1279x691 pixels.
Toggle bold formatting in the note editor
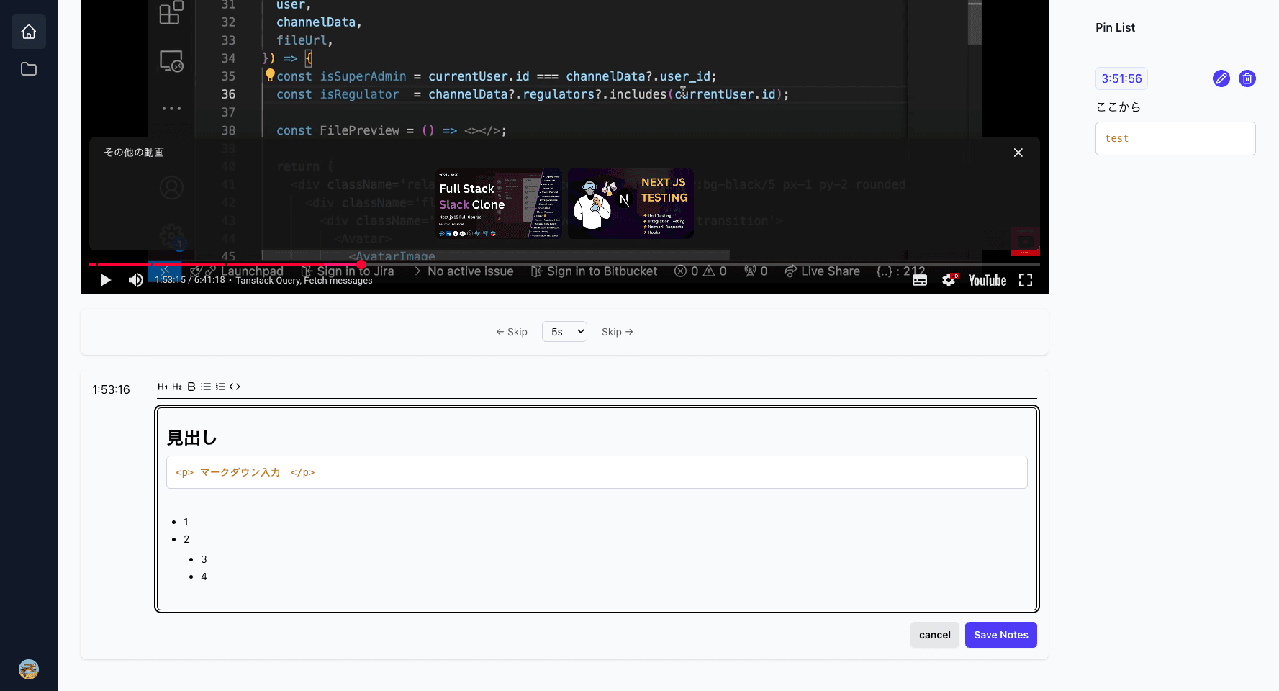(x=191, y=387)
